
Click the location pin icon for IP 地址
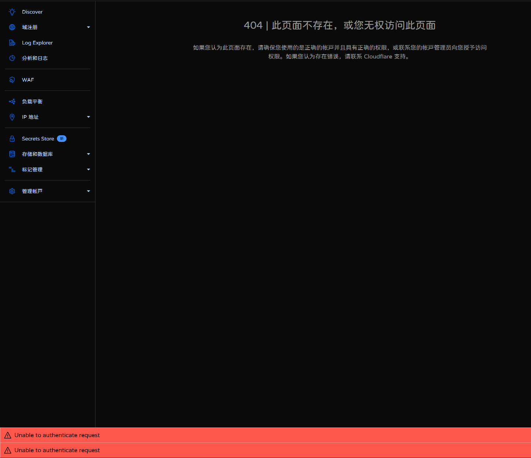(x=12, y=117)
